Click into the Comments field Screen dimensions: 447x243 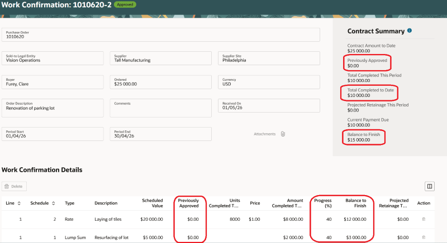pos(161,108)
